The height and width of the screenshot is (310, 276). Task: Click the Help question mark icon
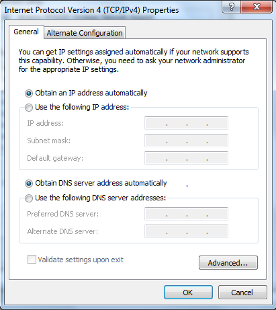coord(231,7)
